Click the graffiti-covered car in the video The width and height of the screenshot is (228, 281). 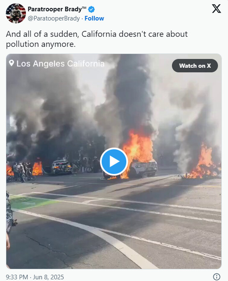point(61,167)
